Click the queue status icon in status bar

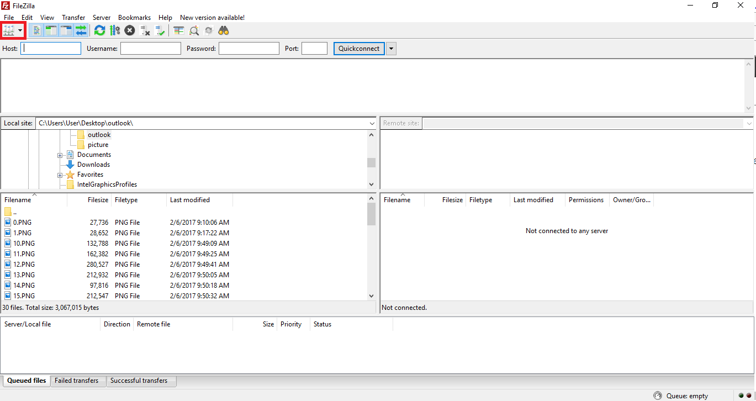[x=658, y=395]
